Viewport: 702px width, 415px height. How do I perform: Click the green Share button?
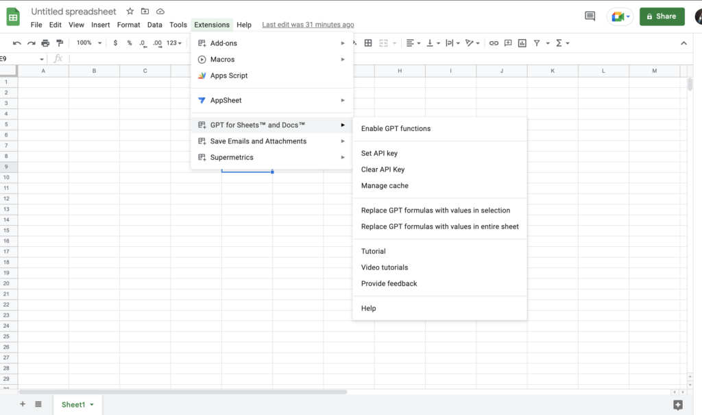pos(662,16)
